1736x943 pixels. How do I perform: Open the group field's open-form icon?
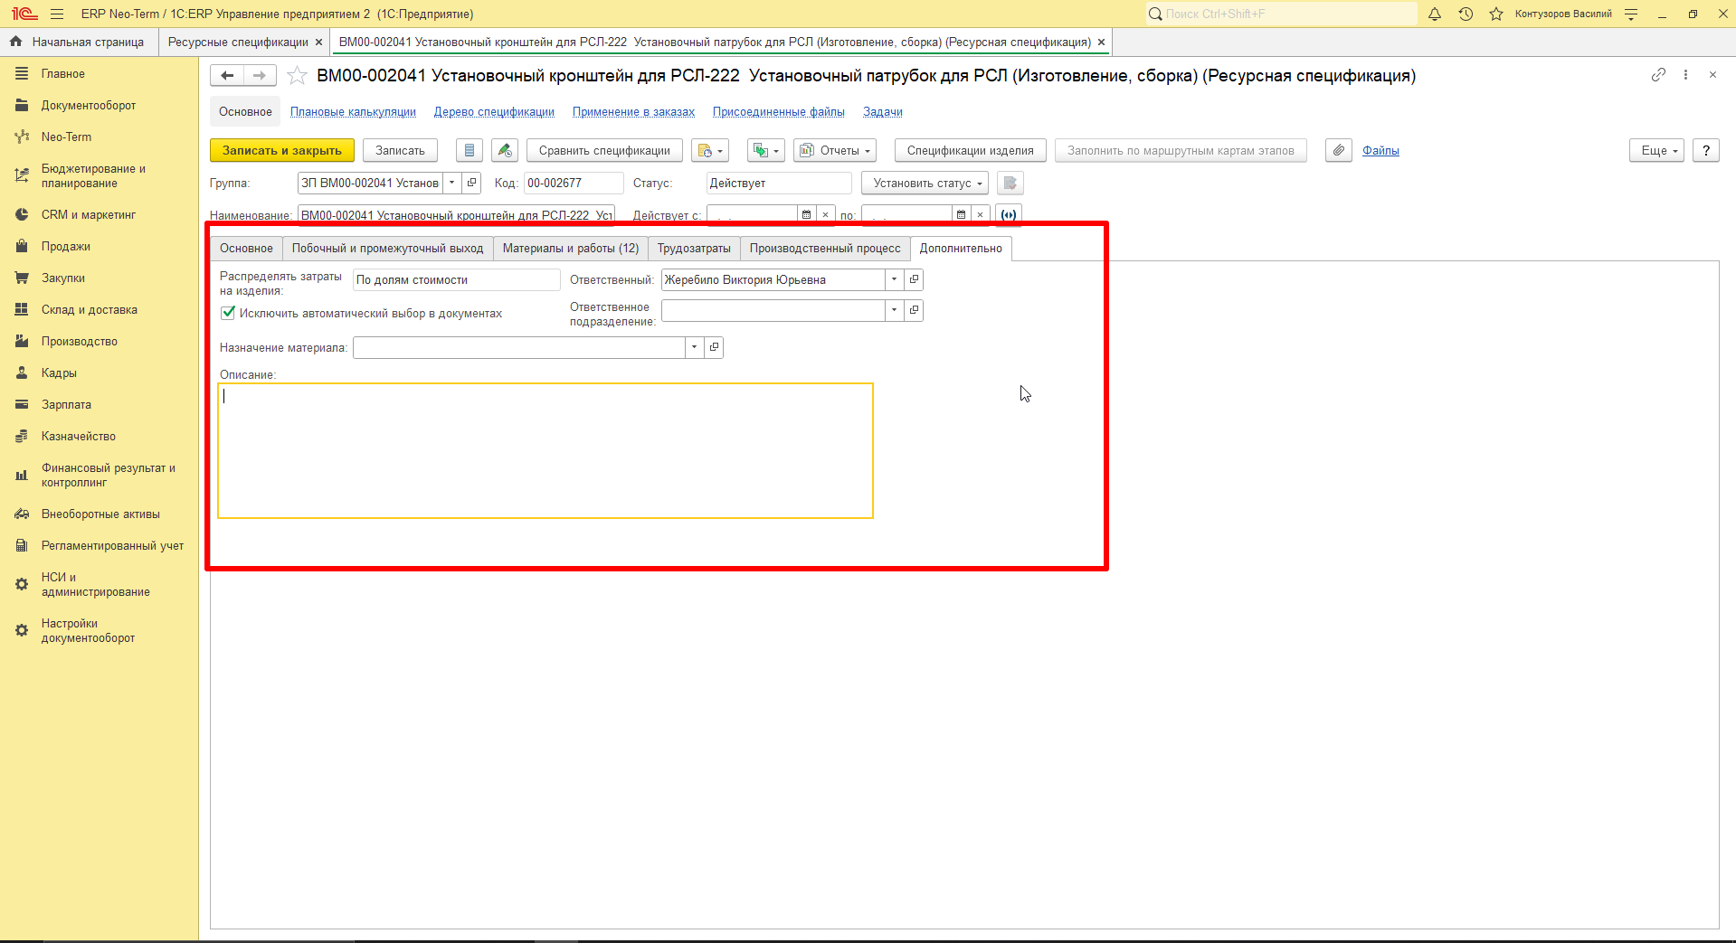[x=471, y=183]
